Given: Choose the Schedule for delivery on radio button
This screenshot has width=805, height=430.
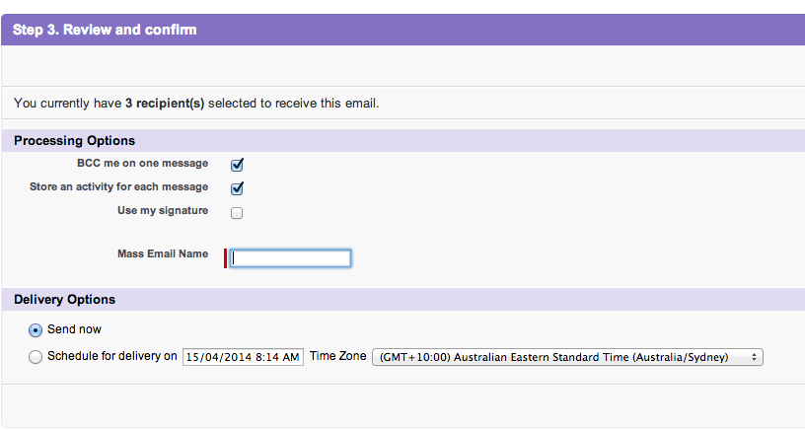Looking at the screenshot, I should tap(37, 357).
